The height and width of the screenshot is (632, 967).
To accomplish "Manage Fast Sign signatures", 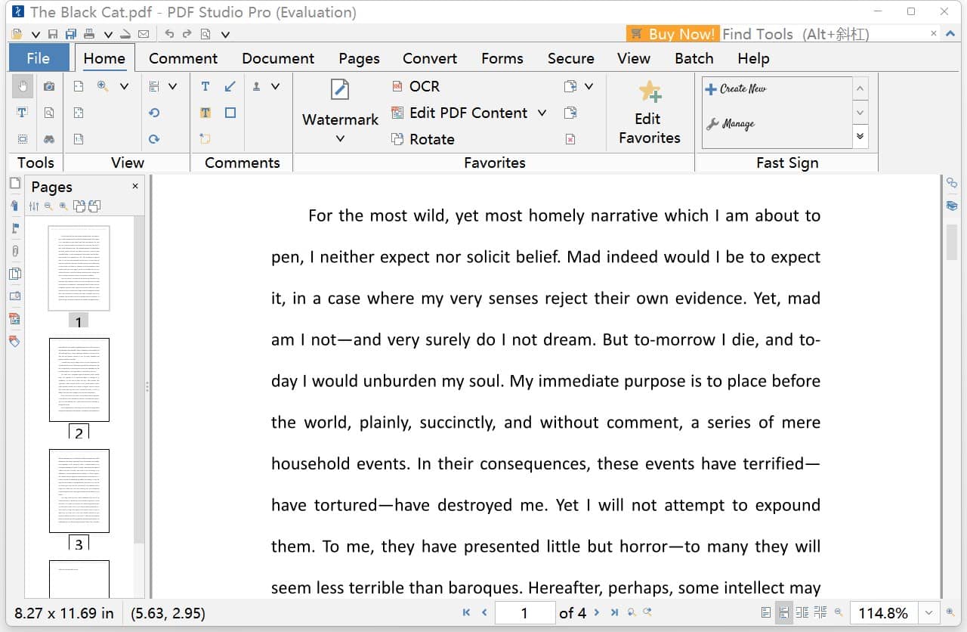I will pos(730,123).
